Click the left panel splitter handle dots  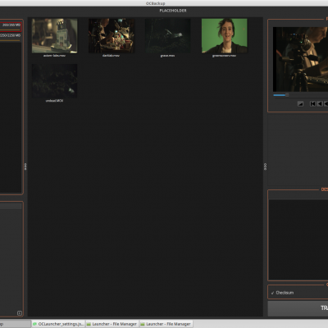(x=25, y=166)
